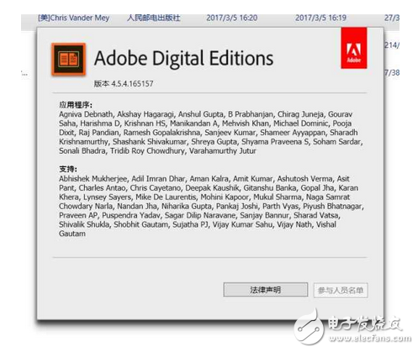
Task: Click the red Adobe logo
Action: 354,48
